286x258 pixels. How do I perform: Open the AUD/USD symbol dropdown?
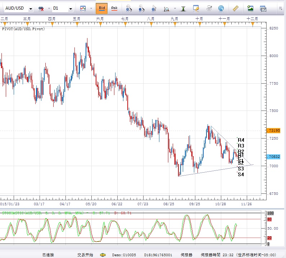[x=31, y=8]
